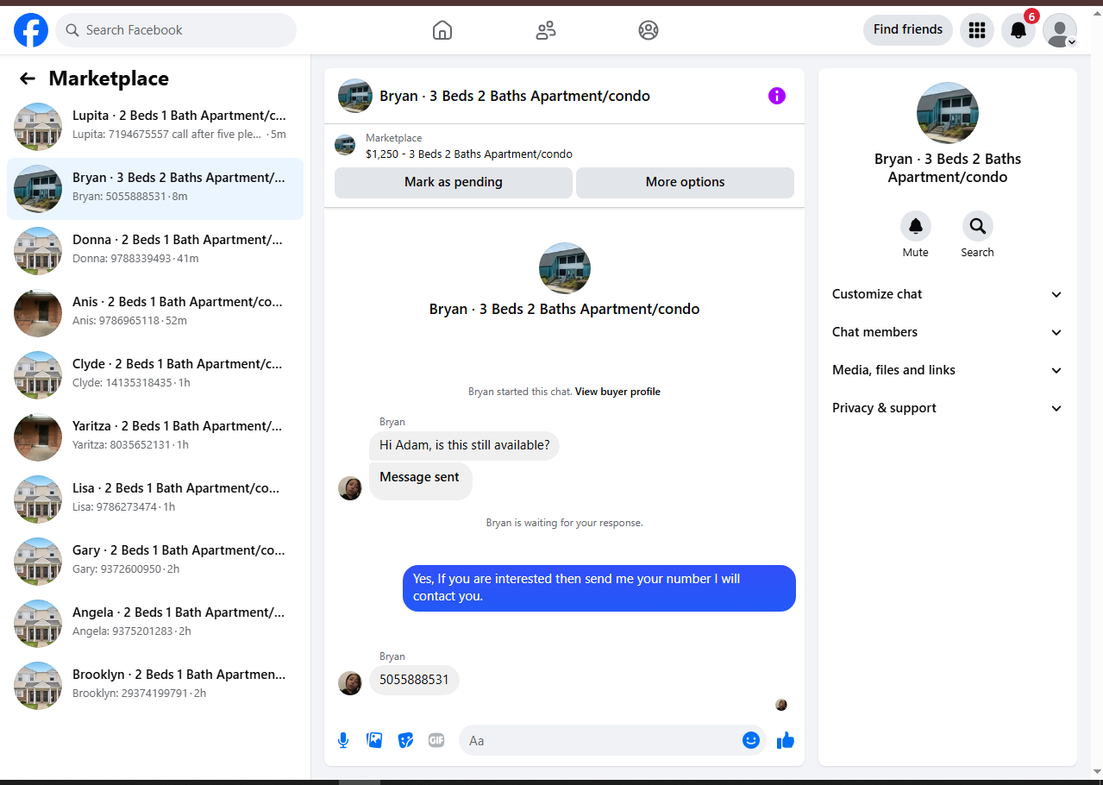Open the Lisa conversation

pos(155,499)
